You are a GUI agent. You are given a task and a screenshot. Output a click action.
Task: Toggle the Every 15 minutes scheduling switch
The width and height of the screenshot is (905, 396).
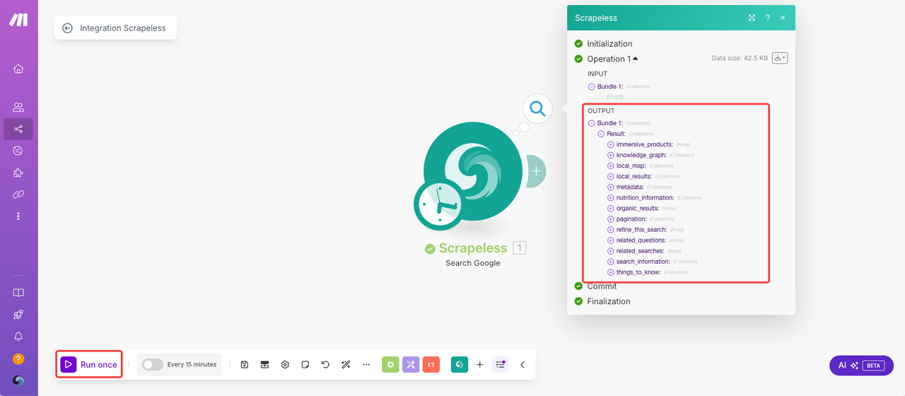(x=152, y=364)
